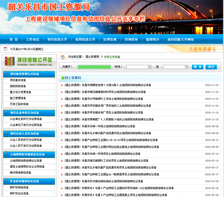Image resolution: width=224 pixels, height=197 pixels.
Task: Click green arrow icon beside 国土资源局 heading
Action: click(x=62, y=78)
